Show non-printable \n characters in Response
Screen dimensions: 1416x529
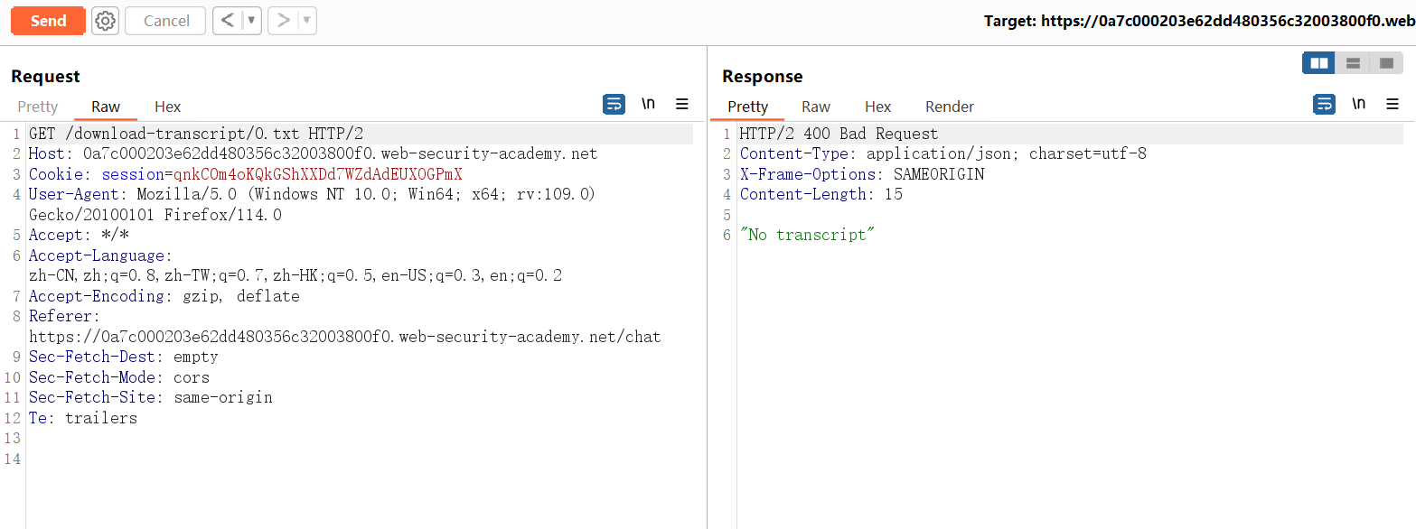tap(1358, 105)
